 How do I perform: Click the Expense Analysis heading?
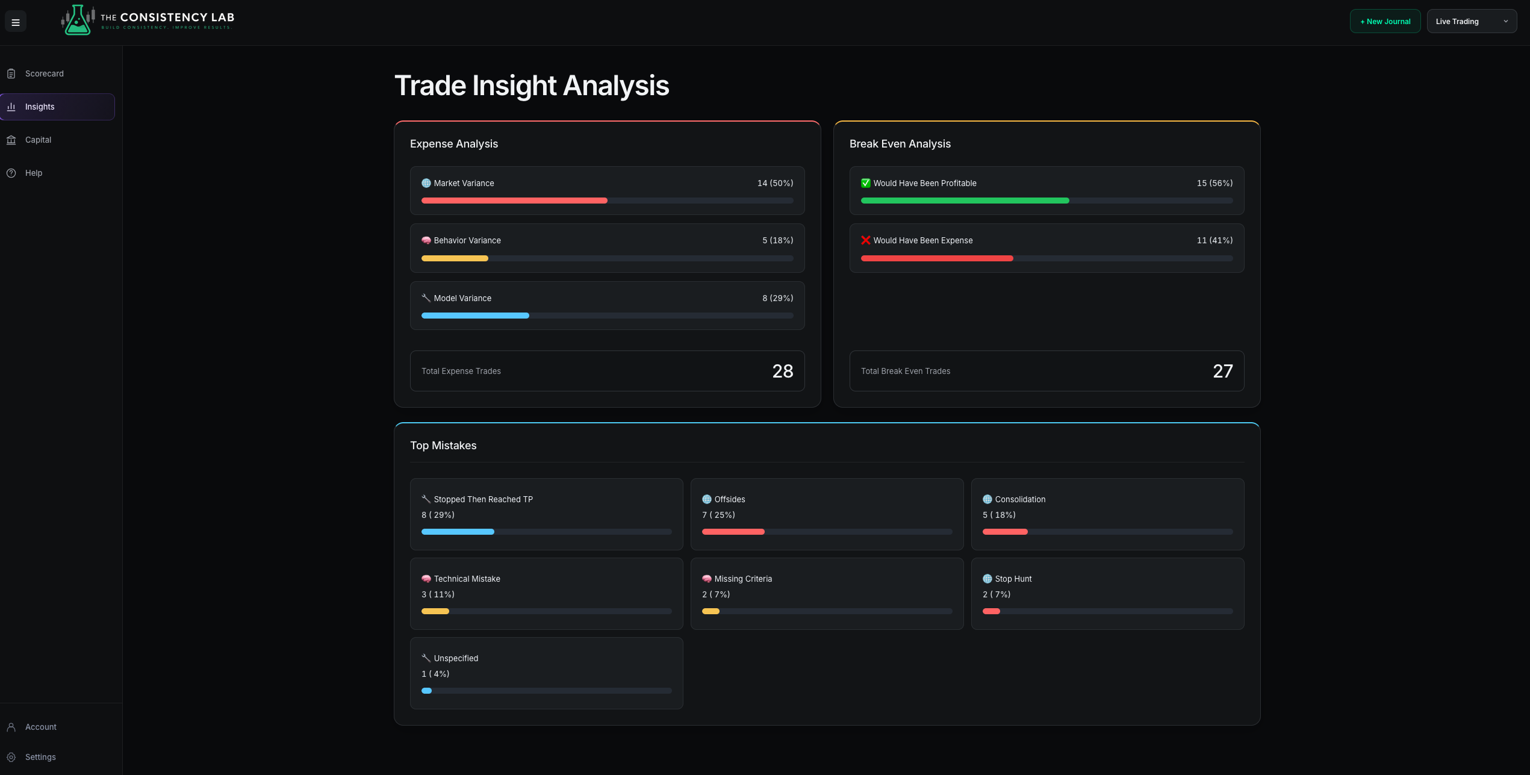coord(454,144)
